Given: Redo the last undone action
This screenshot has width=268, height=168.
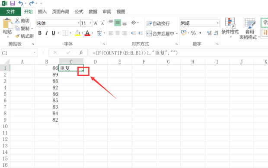Looking at the screenshot, I should point(32,3).
